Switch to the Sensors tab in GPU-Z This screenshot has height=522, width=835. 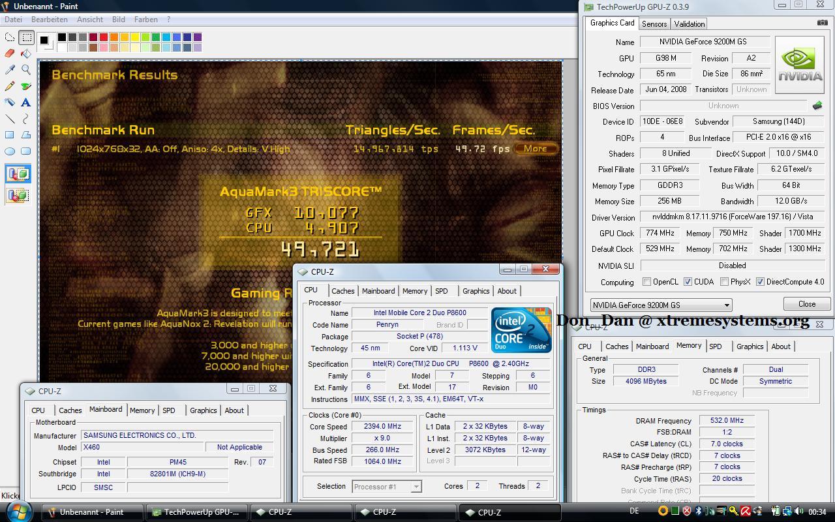pos(654,23)
